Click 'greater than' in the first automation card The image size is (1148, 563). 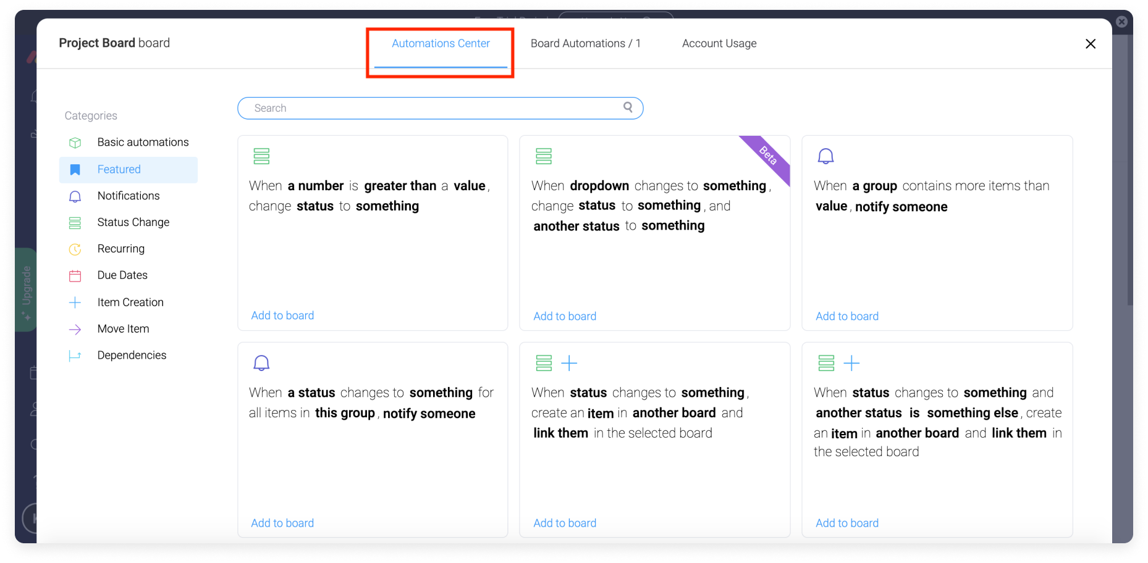(400, 186)
